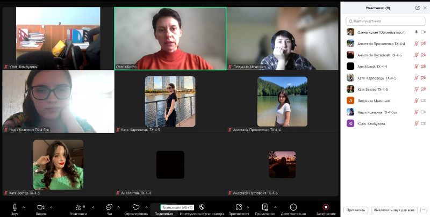
Task: Click Людмила Мазинько video tile
Action: pos(283,38)
